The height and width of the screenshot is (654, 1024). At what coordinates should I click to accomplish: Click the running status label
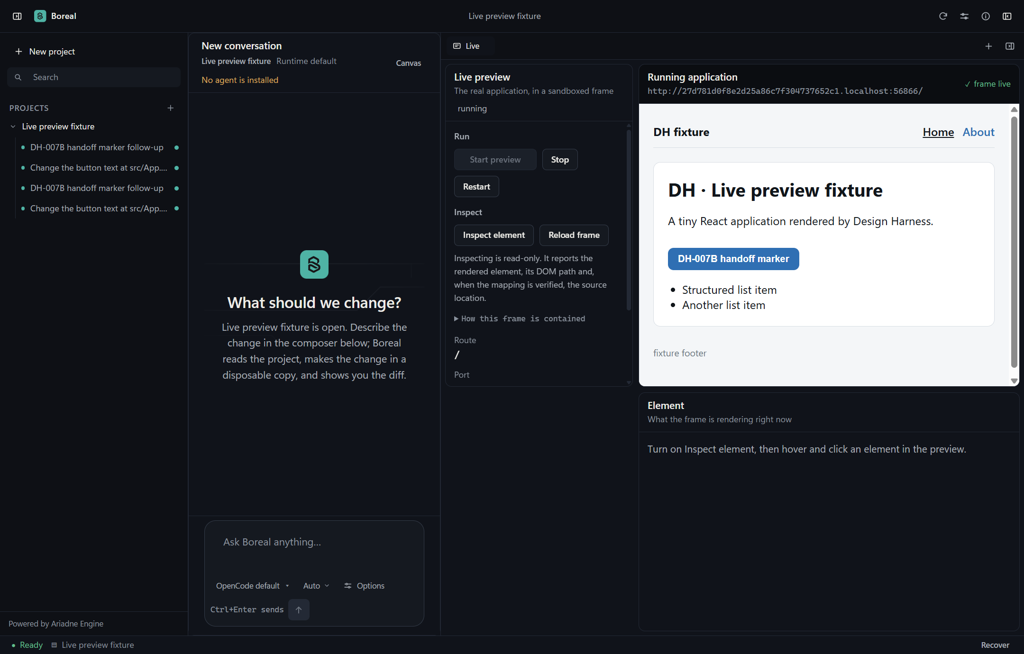coord(472,109)
